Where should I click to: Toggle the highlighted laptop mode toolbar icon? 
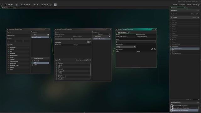pos(55,5)
